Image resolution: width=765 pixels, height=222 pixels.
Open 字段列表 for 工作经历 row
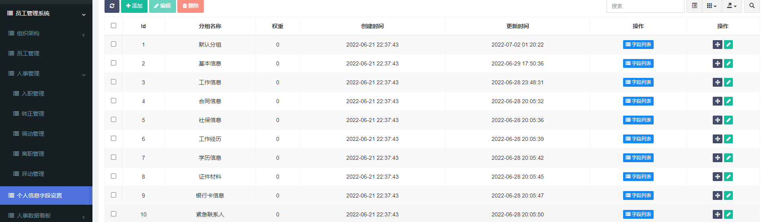pyautogui.click(x=638, y=139)
